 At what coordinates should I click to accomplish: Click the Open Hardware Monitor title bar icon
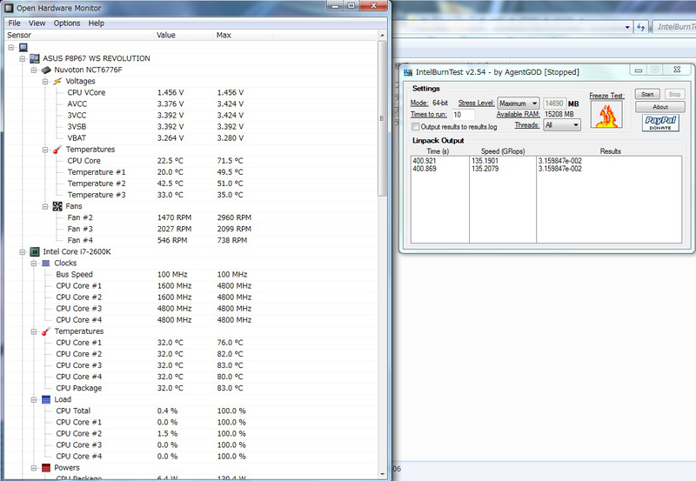pyautogui.click(x=9, y=8)
